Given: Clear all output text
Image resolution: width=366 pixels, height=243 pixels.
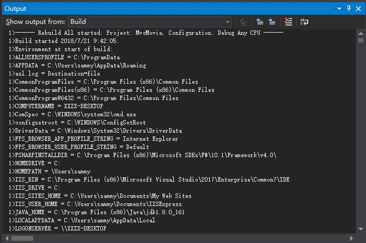Looking at the screenshot, I should pos(288,22).
